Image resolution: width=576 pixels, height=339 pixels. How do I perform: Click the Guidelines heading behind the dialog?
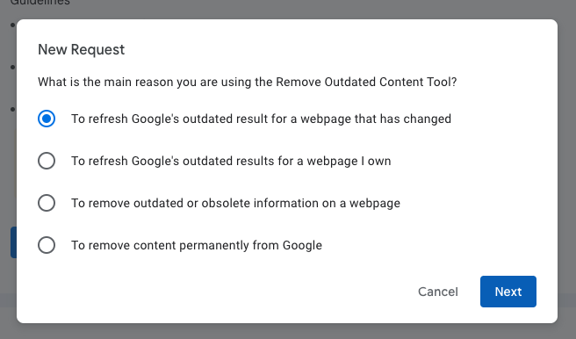tap(40, 3)
